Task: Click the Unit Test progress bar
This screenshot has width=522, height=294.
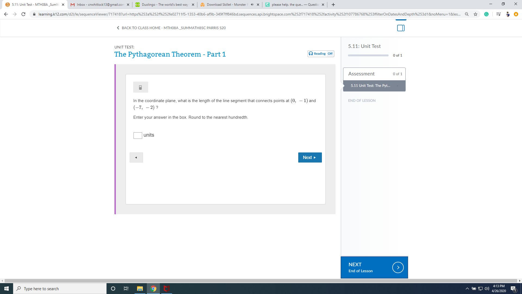Action: coord(368,55)
